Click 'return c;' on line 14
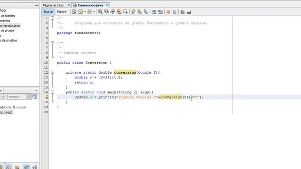Screen dimensions: 301x169 [84, 83]
